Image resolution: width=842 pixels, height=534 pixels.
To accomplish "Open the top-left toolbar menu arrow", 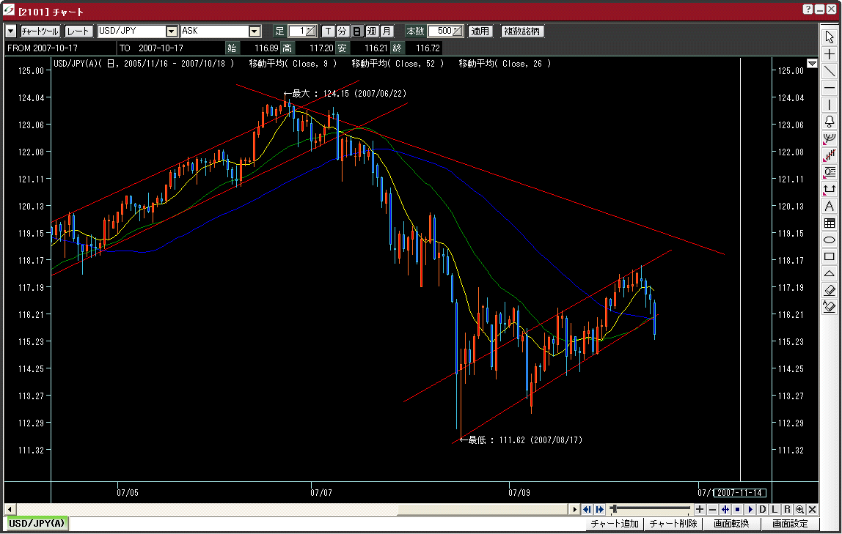I will tap(10, 31).
